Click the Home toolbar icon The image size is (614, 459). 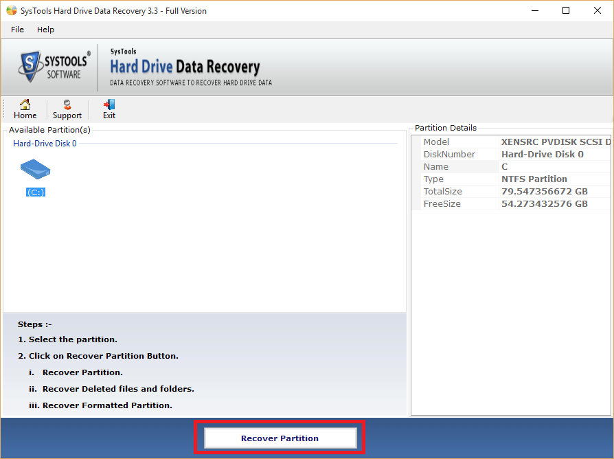tap(25, 109)
